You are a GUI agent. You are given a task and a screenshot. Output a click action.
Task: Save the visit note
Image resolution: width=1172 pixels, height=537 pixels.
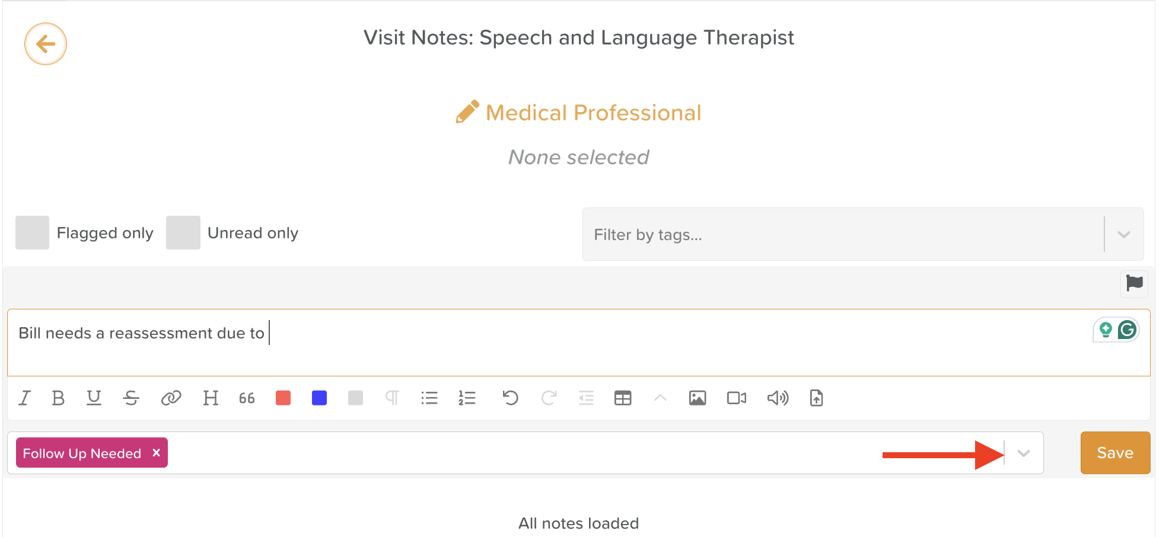[x=1115, y=453]
